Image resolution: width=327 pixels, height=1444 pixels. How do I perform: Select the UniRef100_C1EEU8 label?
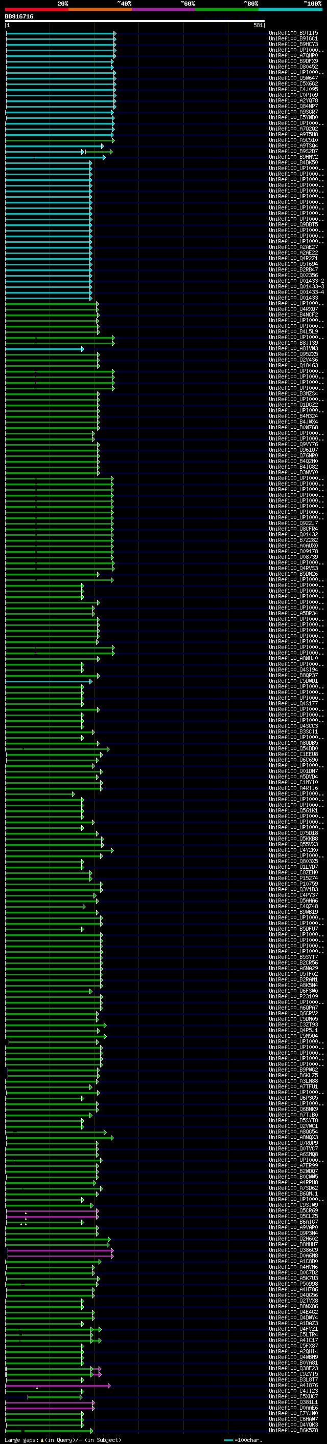(x=293, y=755)
